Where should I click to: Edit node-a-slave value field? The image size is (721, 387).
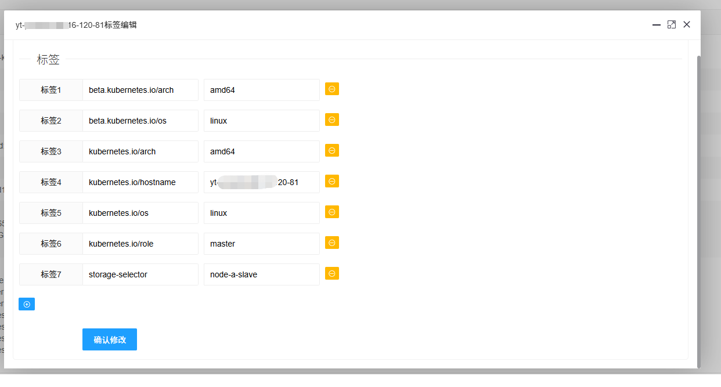[262, 274]
